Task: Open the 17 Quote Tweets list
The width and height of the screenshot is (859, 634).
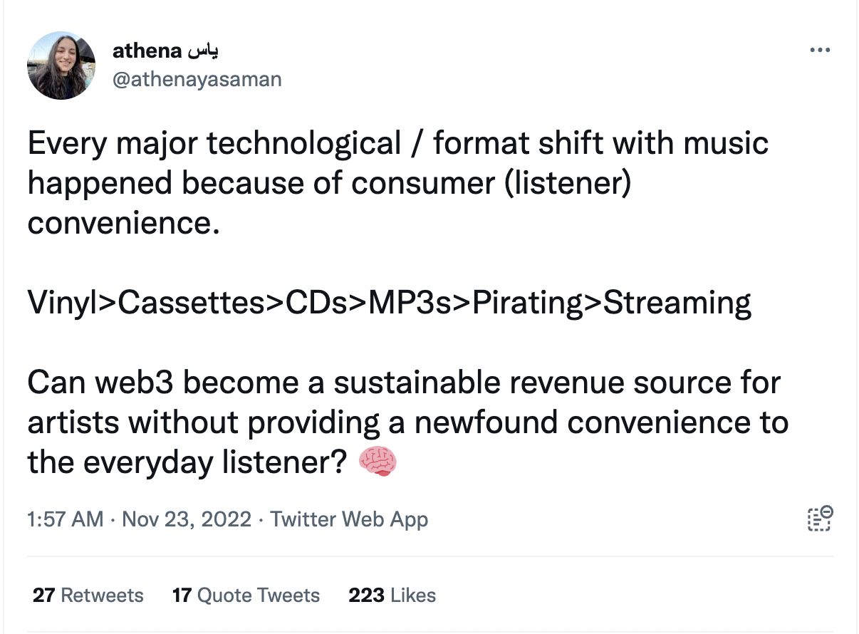Action: point(246,595)
